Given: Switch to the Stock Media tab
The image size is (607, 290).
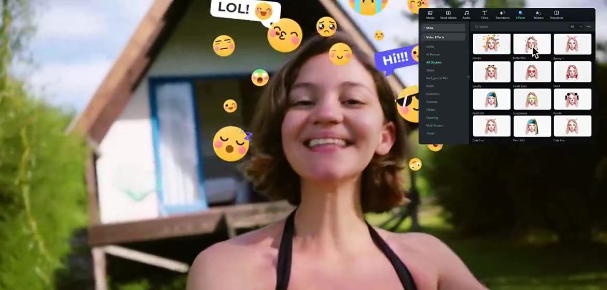Looking at the screenshot, I should pos(448,15).
